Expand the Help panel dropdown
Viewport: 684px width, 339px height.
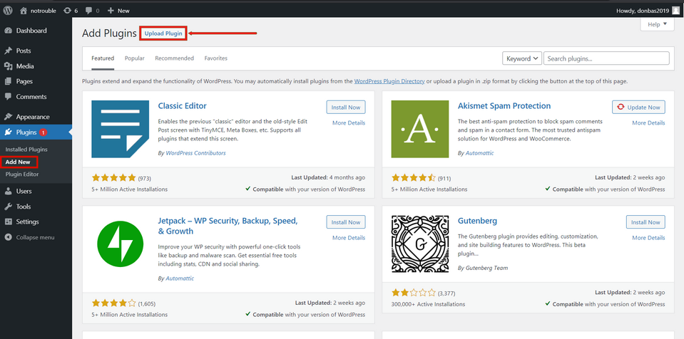[656, 24]
